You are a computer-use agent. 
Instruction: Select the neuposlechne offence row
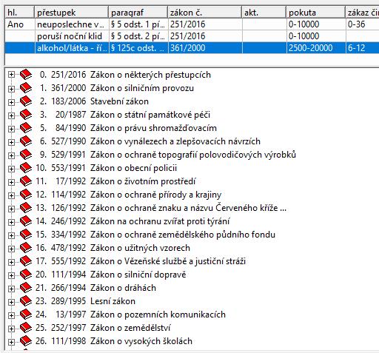click(192, 24)
